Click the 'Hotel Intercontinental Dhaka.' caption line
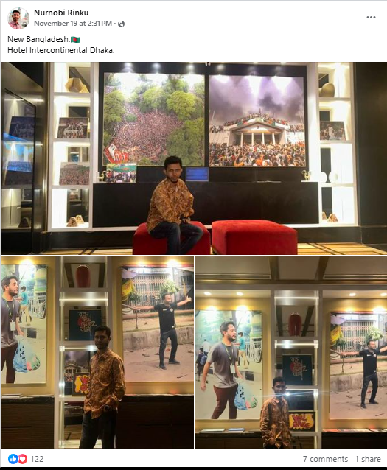Screen dimensions: 387x470 [x=61, y=50]
